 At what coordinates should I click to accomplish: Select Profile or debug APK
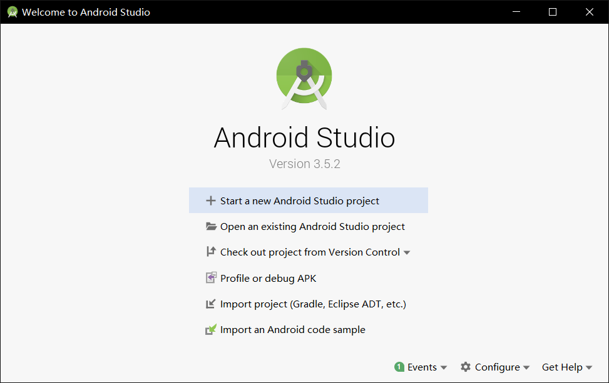(267, 277)
